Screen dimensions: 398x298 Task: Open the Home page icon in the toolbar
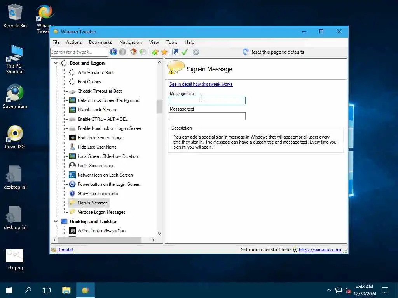[x=134, y=52]
